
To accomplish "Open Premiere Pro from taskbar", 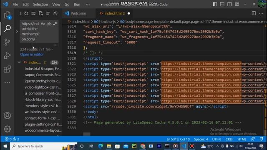I will (x=159, y=146).
